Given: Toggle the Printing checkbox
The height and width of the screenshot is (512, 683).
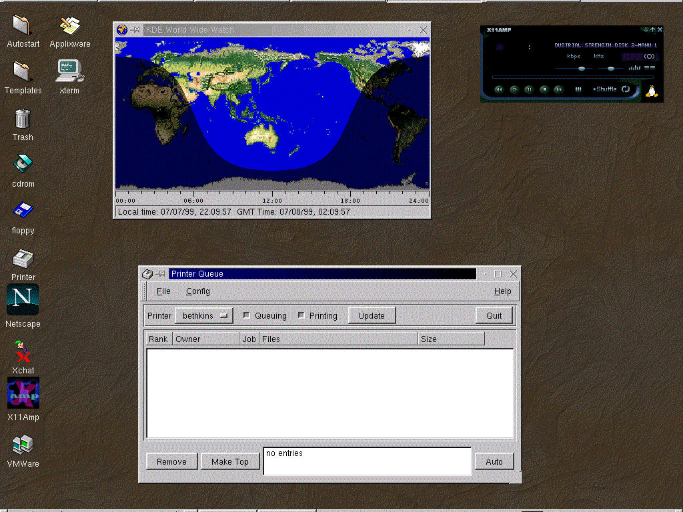Looking at the screenshot, I should [301, 315].
